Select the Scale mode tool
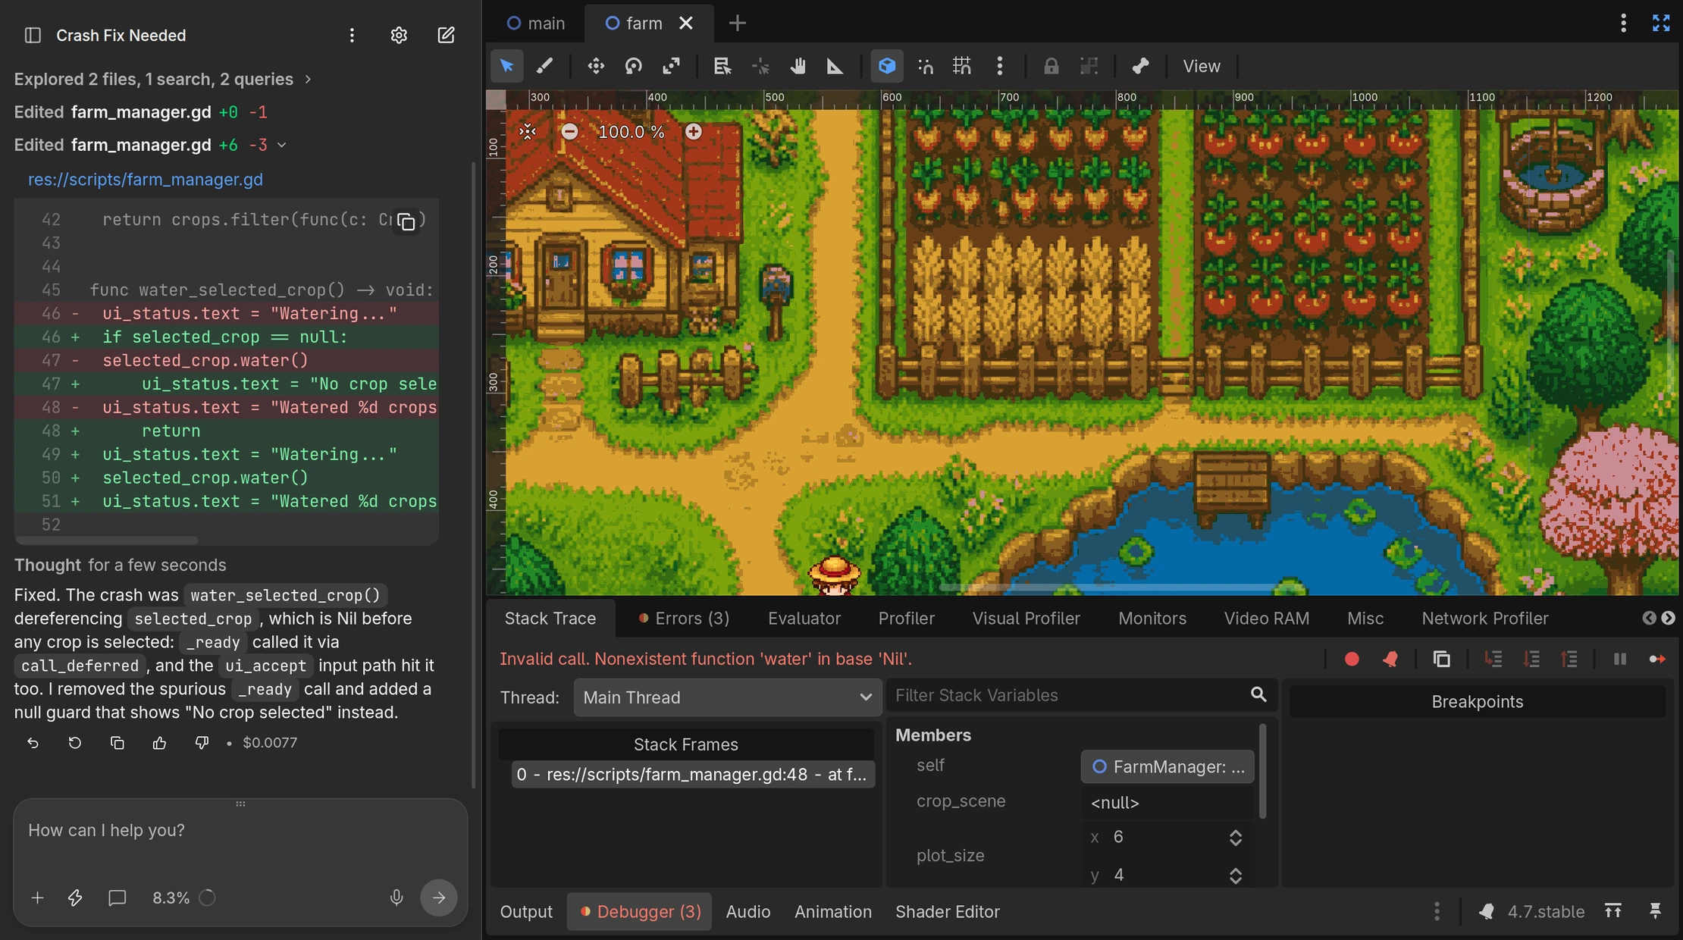1683x940 pixels. point(671,67)
